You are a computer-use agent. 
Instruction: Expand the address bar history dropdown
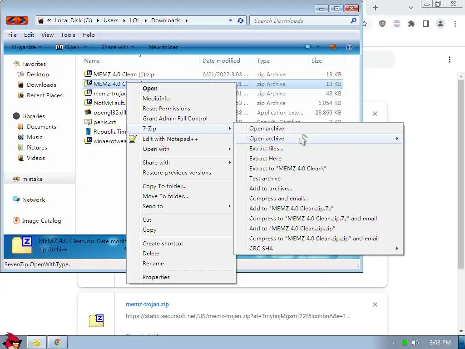pyautogui.click(x=230, y=20)
